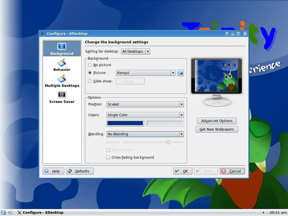Open the Background settings section
The image size is (288, 216).
(62, 49)
